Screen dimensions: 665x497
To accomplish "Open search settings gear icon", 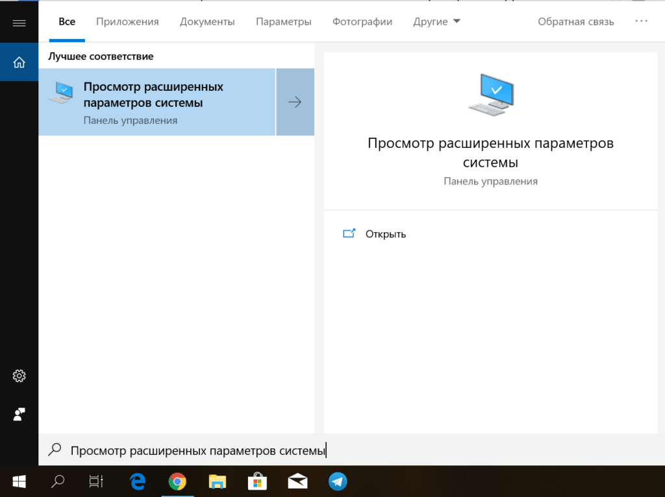I will tap(19, 376).
